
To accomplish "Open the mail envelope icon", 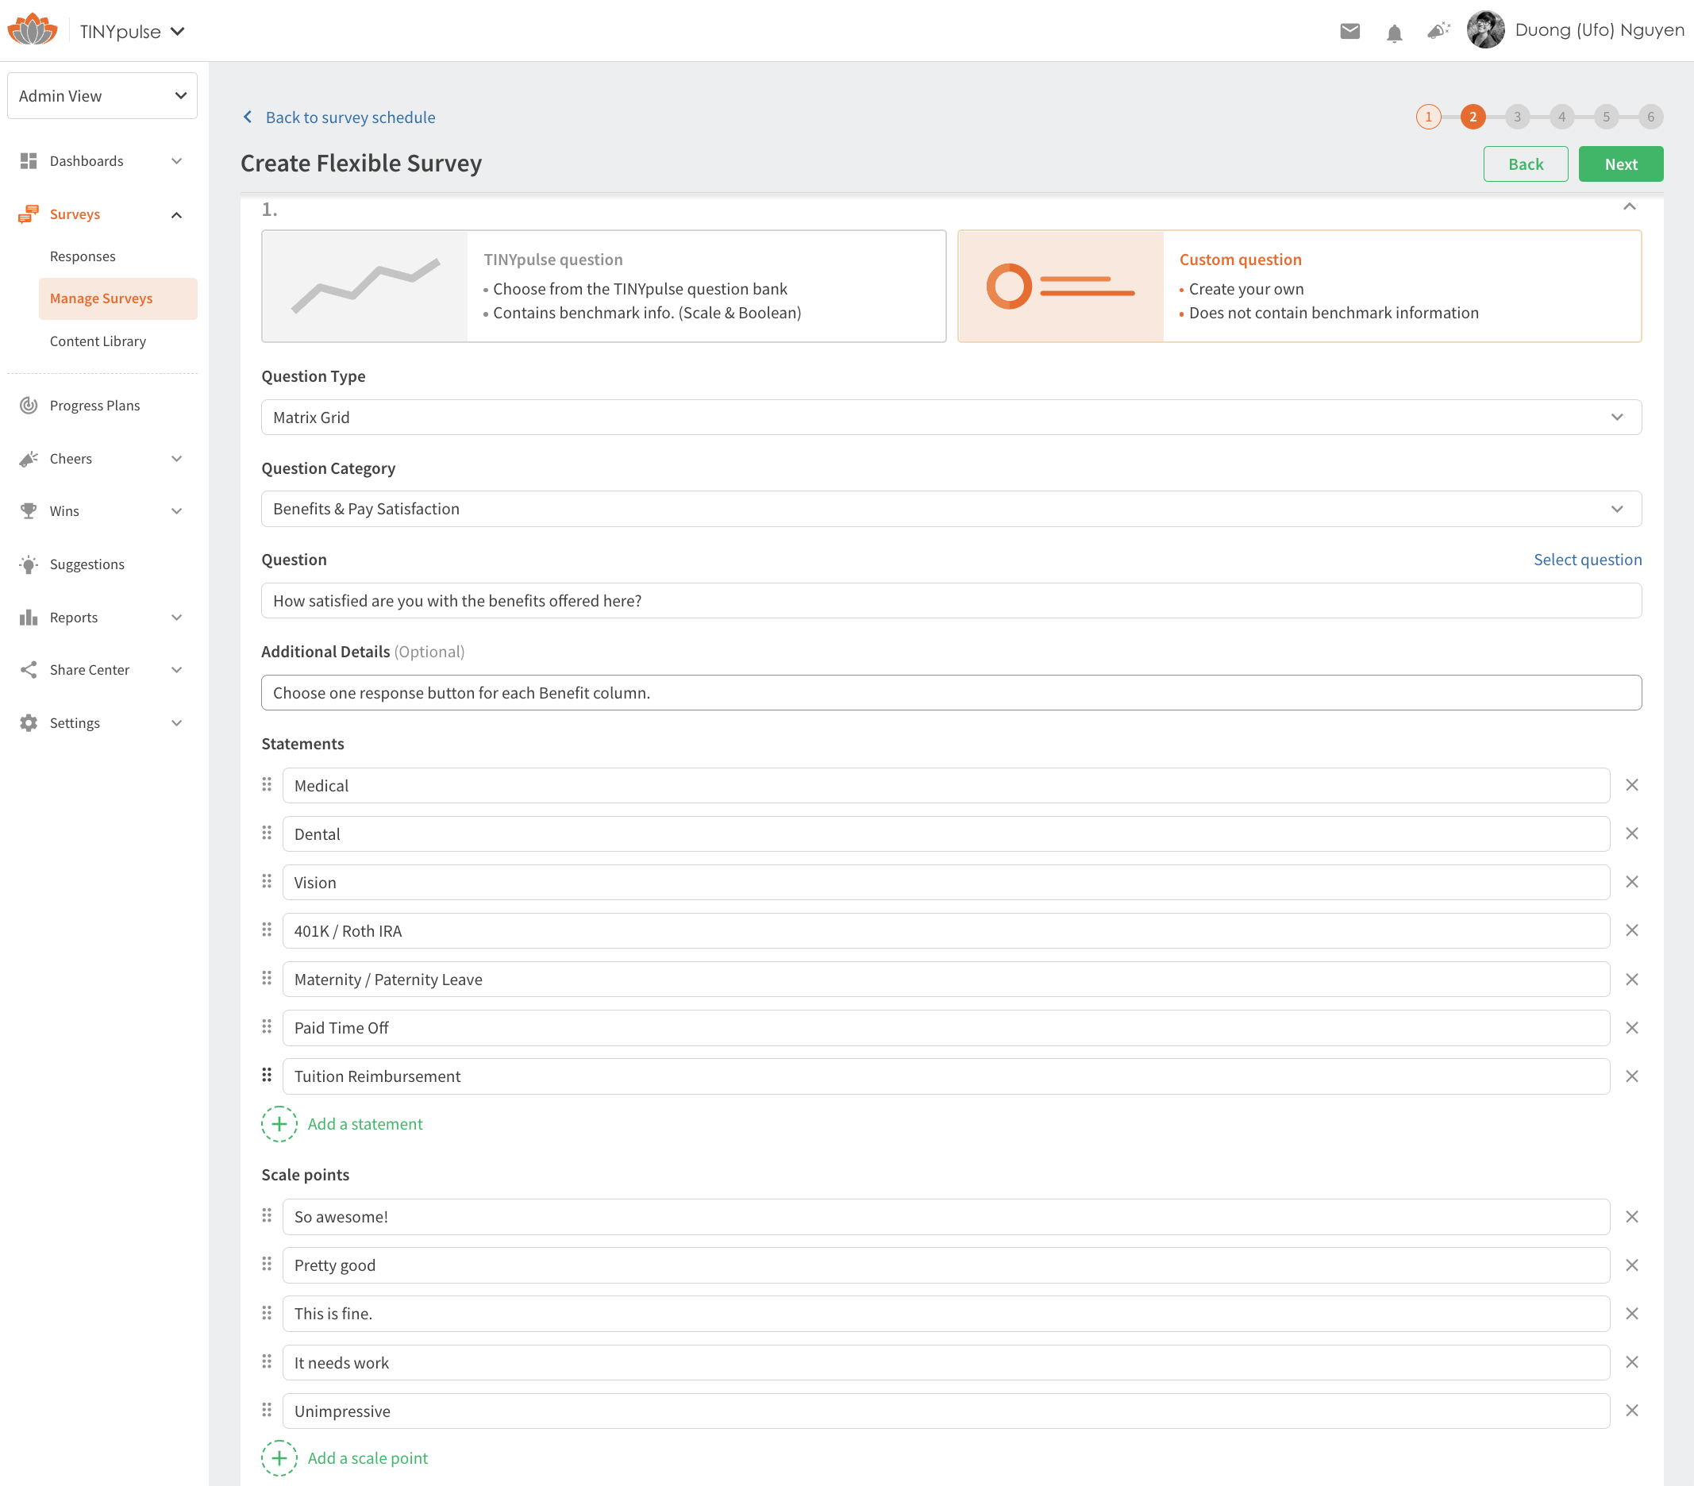I will pyautogui.click(x=1349, y=32).
